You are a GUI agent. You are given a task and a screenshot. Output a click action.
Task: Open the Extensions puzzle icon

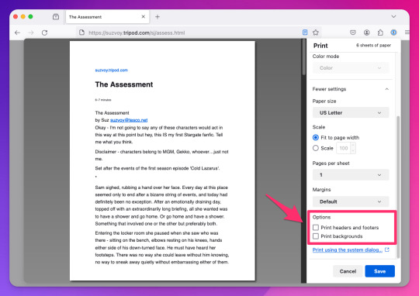pyautogui.click(x=380, y=33)
